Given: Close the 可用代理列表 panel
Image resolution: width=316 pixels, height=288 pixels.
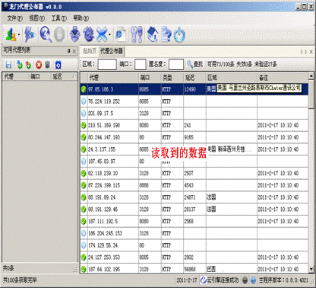Looking at the screenshot, I should tap(74, 52).
